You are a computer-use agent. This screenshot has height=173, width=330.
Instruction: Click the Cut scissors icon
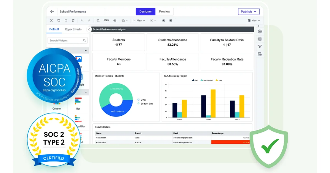coord(51,20)
